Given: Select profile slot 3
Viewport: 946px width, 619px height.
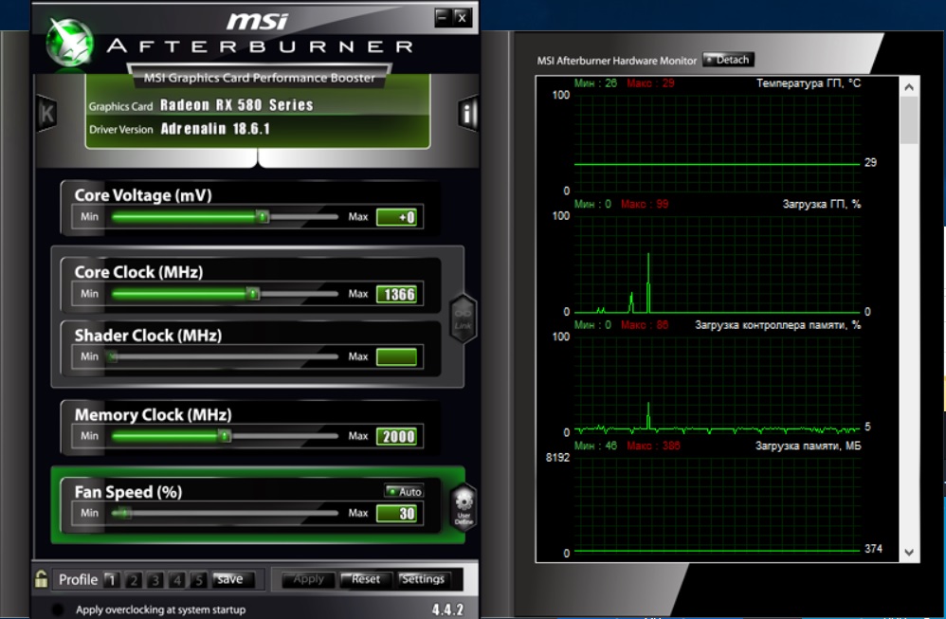Looking at the screenshot, I should 155,580.
